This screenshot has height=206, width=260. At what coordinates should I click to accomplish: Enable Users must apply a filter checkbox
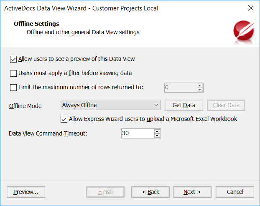(13, 73)
